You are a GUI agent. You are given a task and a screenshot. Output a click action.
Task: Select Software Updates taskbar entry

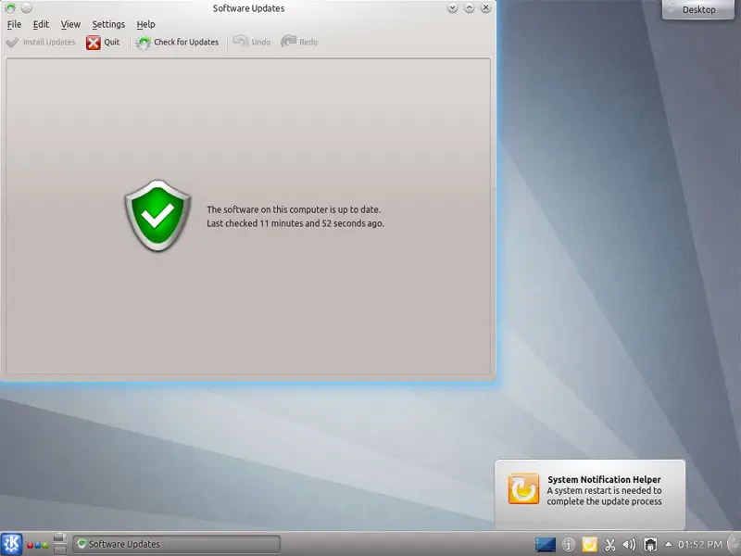click(176, 544)
